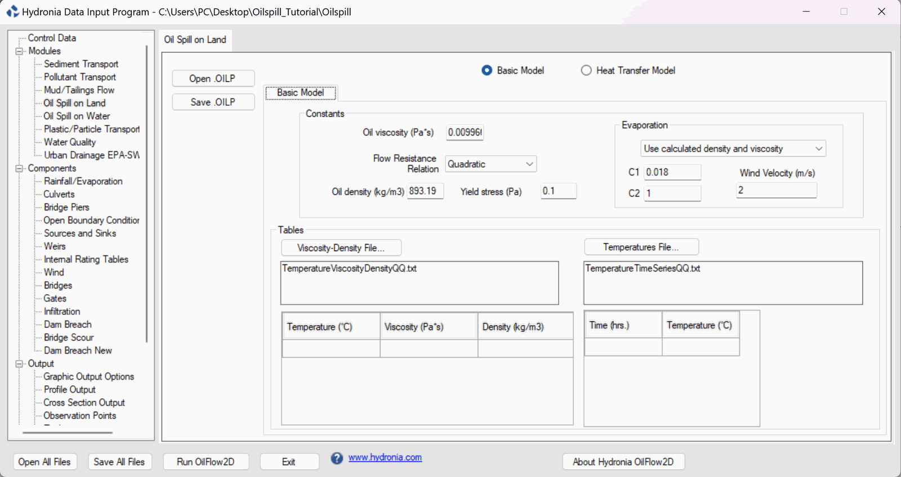This screenshot has width=901, height=477.
Task: Click the Oil viscosity input field
Action: click(465, 132)
